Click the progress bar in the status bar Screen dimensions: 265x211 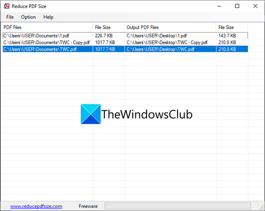coord(178,206)
